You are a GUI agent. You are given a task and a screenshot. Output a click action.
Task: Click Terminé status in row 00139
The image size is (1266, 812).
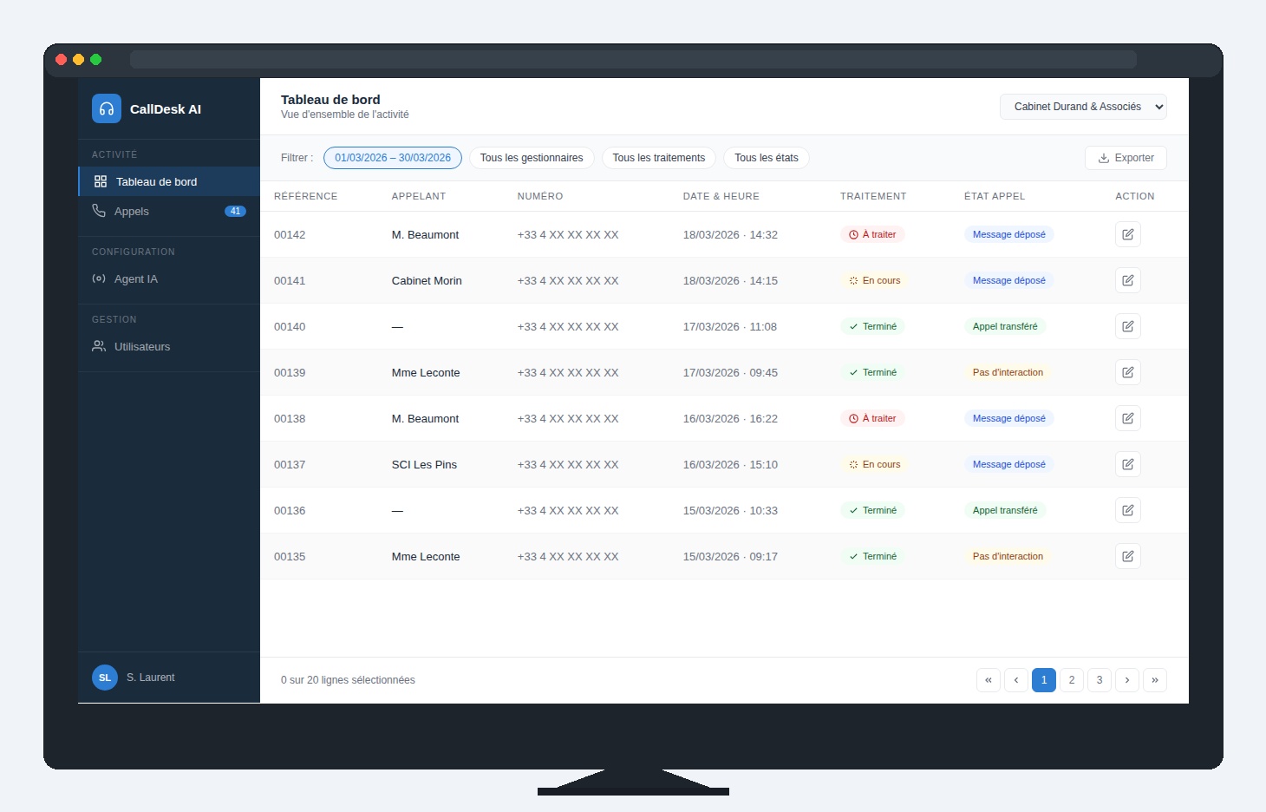point(872,372)
